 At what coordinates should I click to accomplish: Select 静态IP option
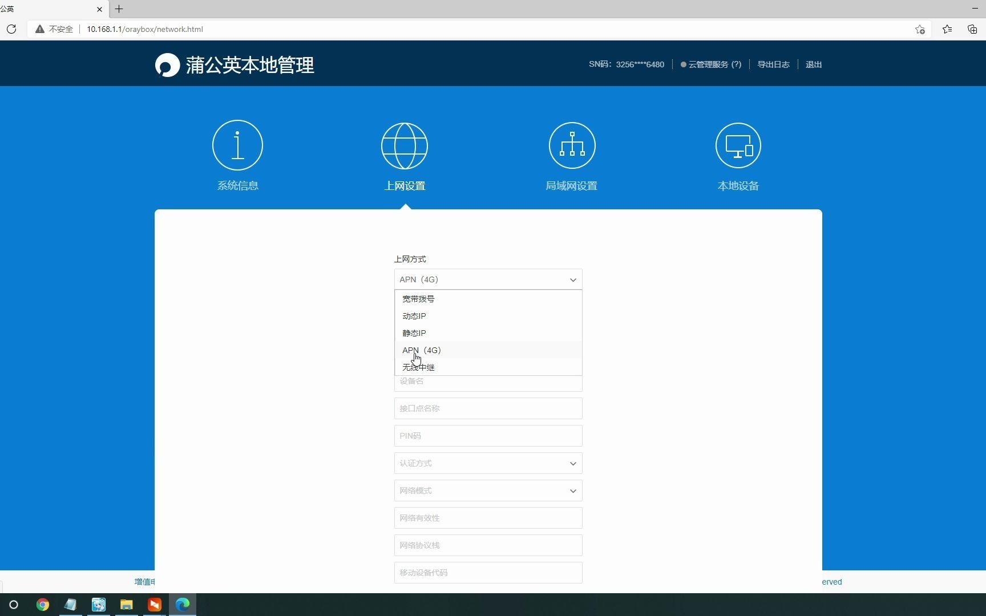(488, 333)
